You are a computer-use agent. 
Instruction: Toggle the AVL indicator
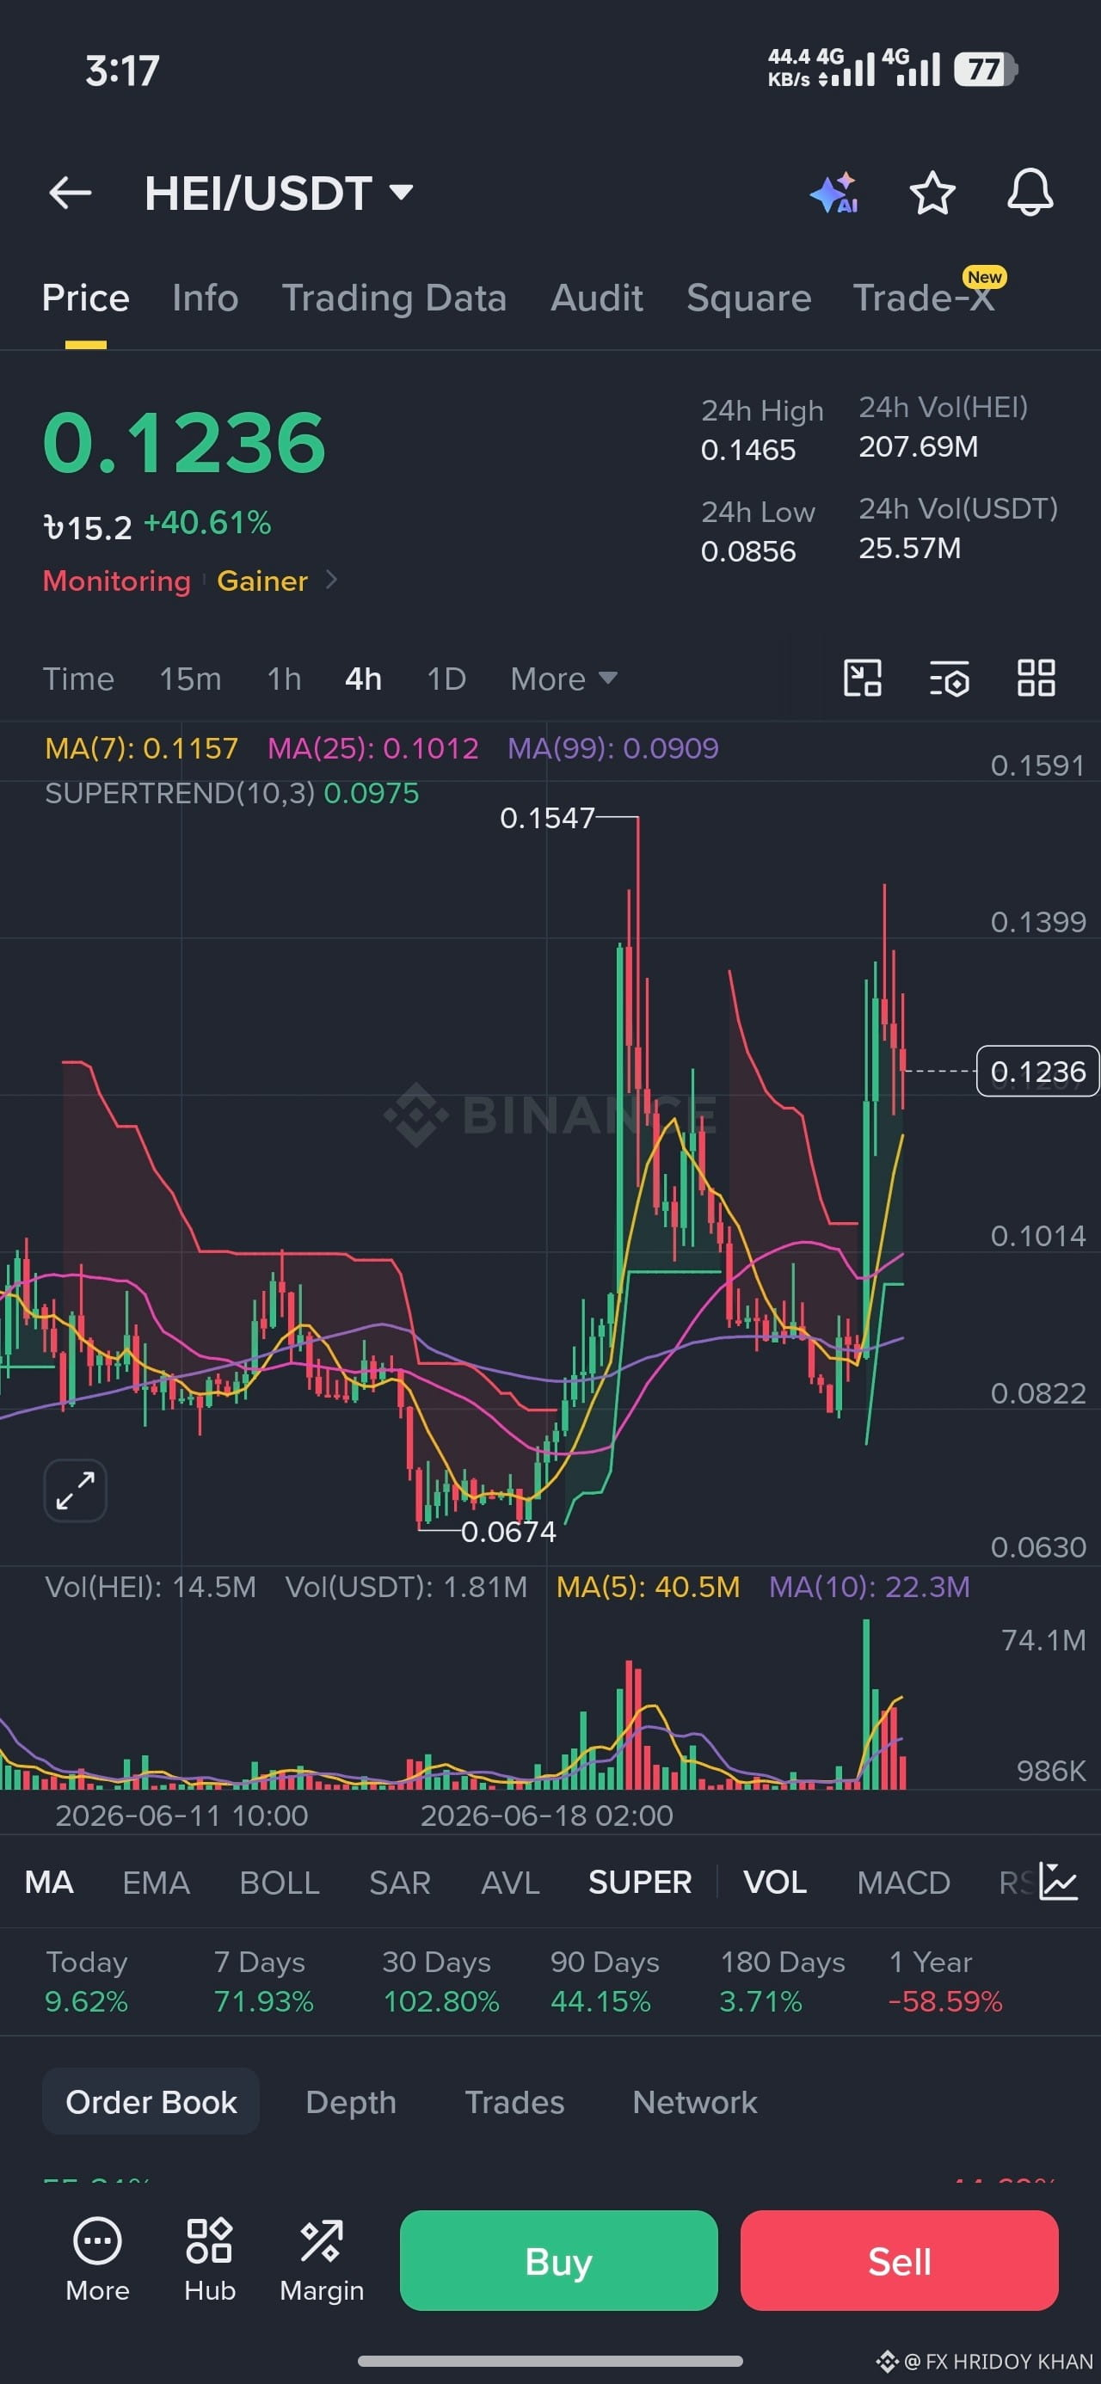click(x=510, y=1883)
